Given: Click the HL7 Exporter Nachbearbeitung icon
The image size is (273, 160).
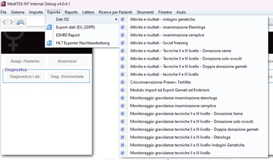Looking at the screenshot, I should pos(49,43).
